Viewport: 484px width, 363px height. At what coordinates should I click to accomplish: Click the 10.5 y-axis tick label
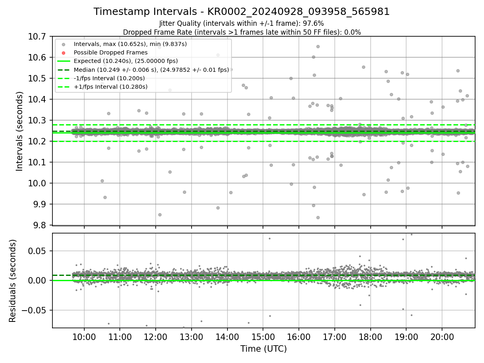37,79
